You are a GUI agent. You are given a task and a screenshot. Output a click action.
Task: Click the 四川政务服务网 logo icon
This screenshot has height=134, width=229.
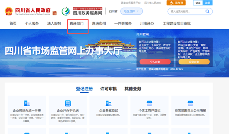coord(66,11)
